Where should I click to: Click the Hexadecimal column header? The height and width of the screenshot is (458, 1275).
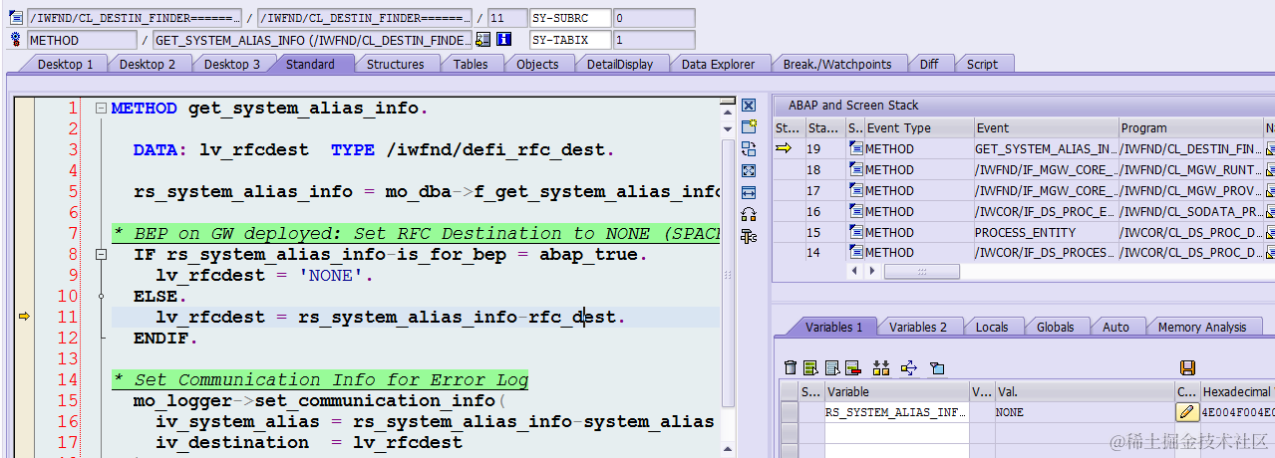(x=1236, y=392)
